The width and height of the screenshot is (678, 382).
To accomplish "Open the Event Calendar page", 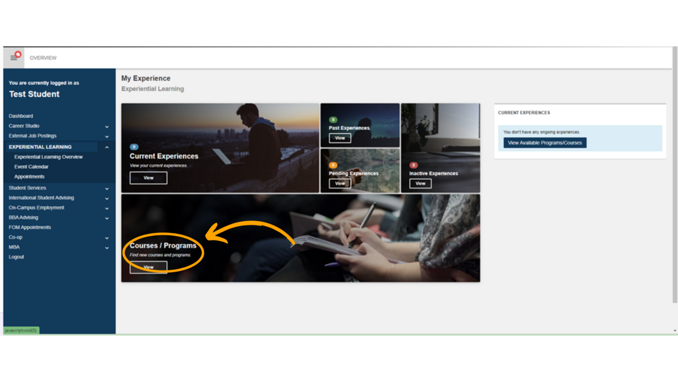I will (32, 166).
